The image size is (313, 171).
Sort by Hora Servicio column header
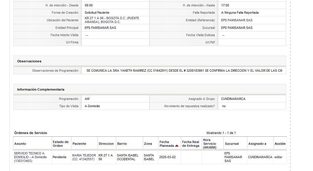tap(210, 144)
